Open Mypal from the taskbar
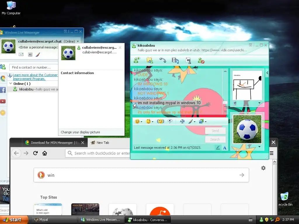299x224 pixels. (54, 220)
